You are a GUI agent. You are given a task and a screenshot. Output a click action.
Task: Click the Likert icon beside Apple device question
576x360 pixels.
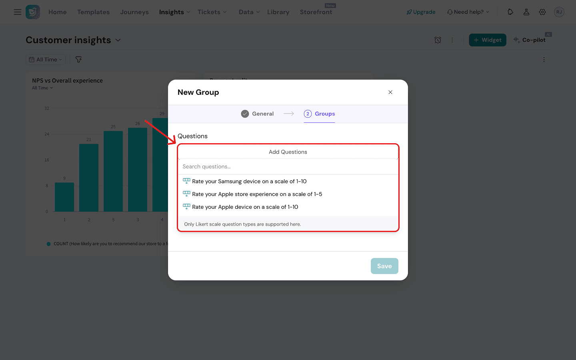click(x=186, y=207)
